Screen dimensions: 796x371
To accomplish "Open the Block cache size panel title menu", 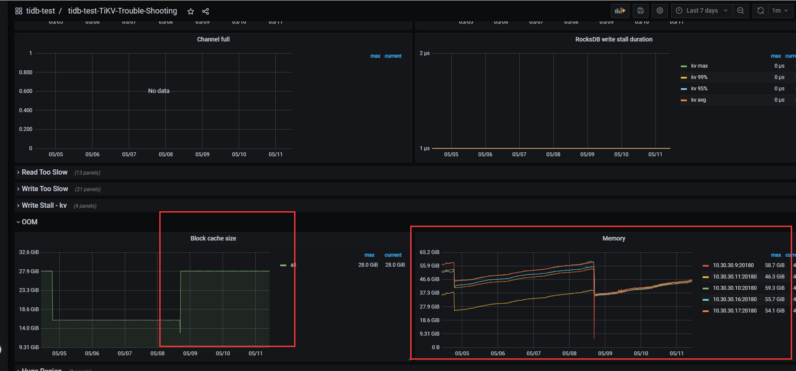I will tap(213, 238).
